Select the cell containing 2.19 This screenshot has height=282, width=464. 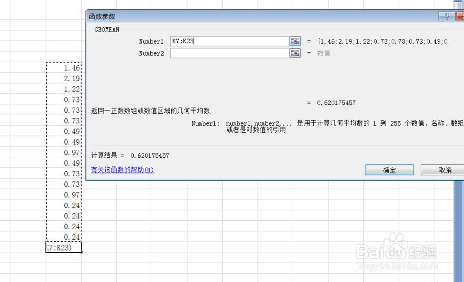tap(64, 78)
